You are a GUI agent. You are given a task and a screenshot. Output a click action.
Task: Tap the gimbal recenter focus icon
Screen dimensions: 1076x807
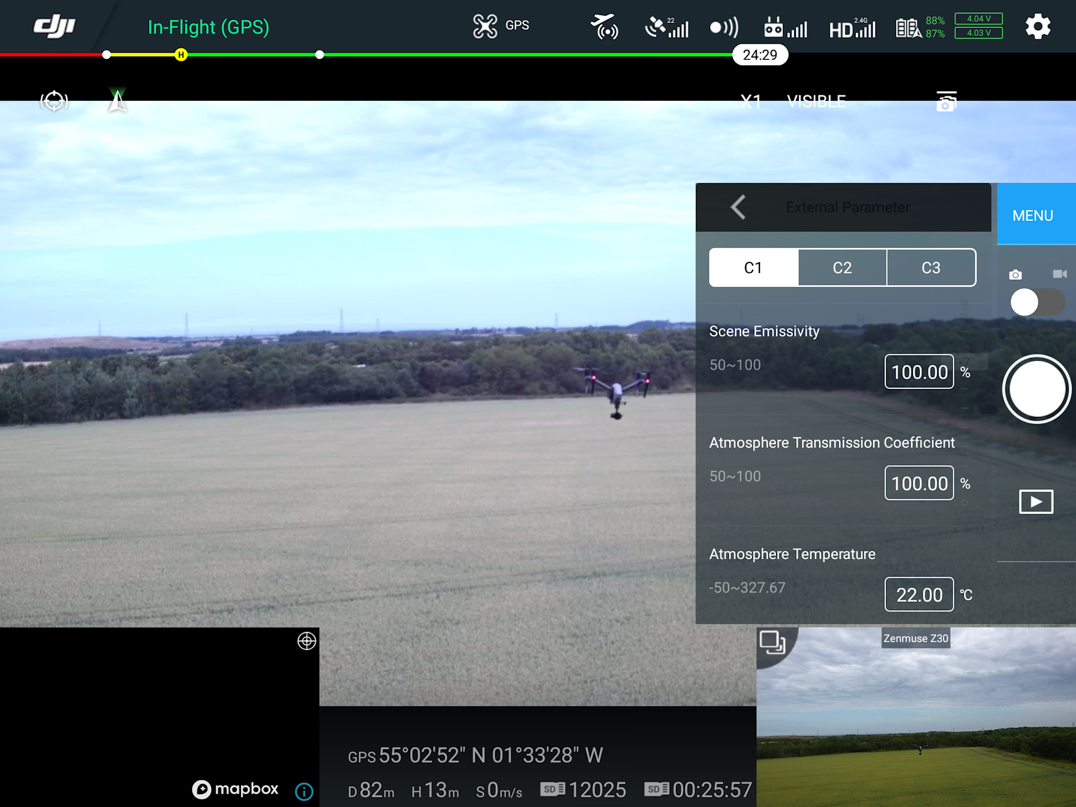click(54, 101)
